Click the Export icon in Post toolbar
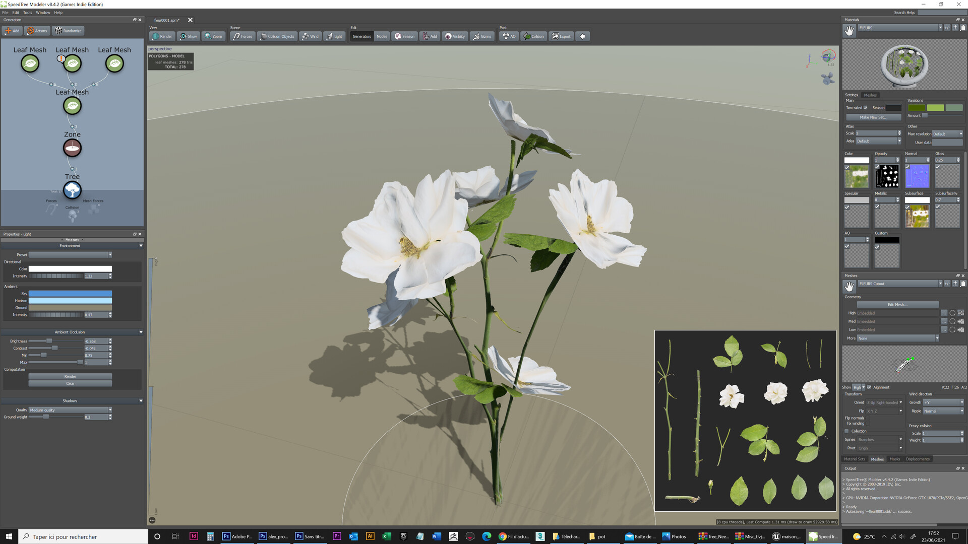This screenshot has height=544, width=968. [561, 36]
